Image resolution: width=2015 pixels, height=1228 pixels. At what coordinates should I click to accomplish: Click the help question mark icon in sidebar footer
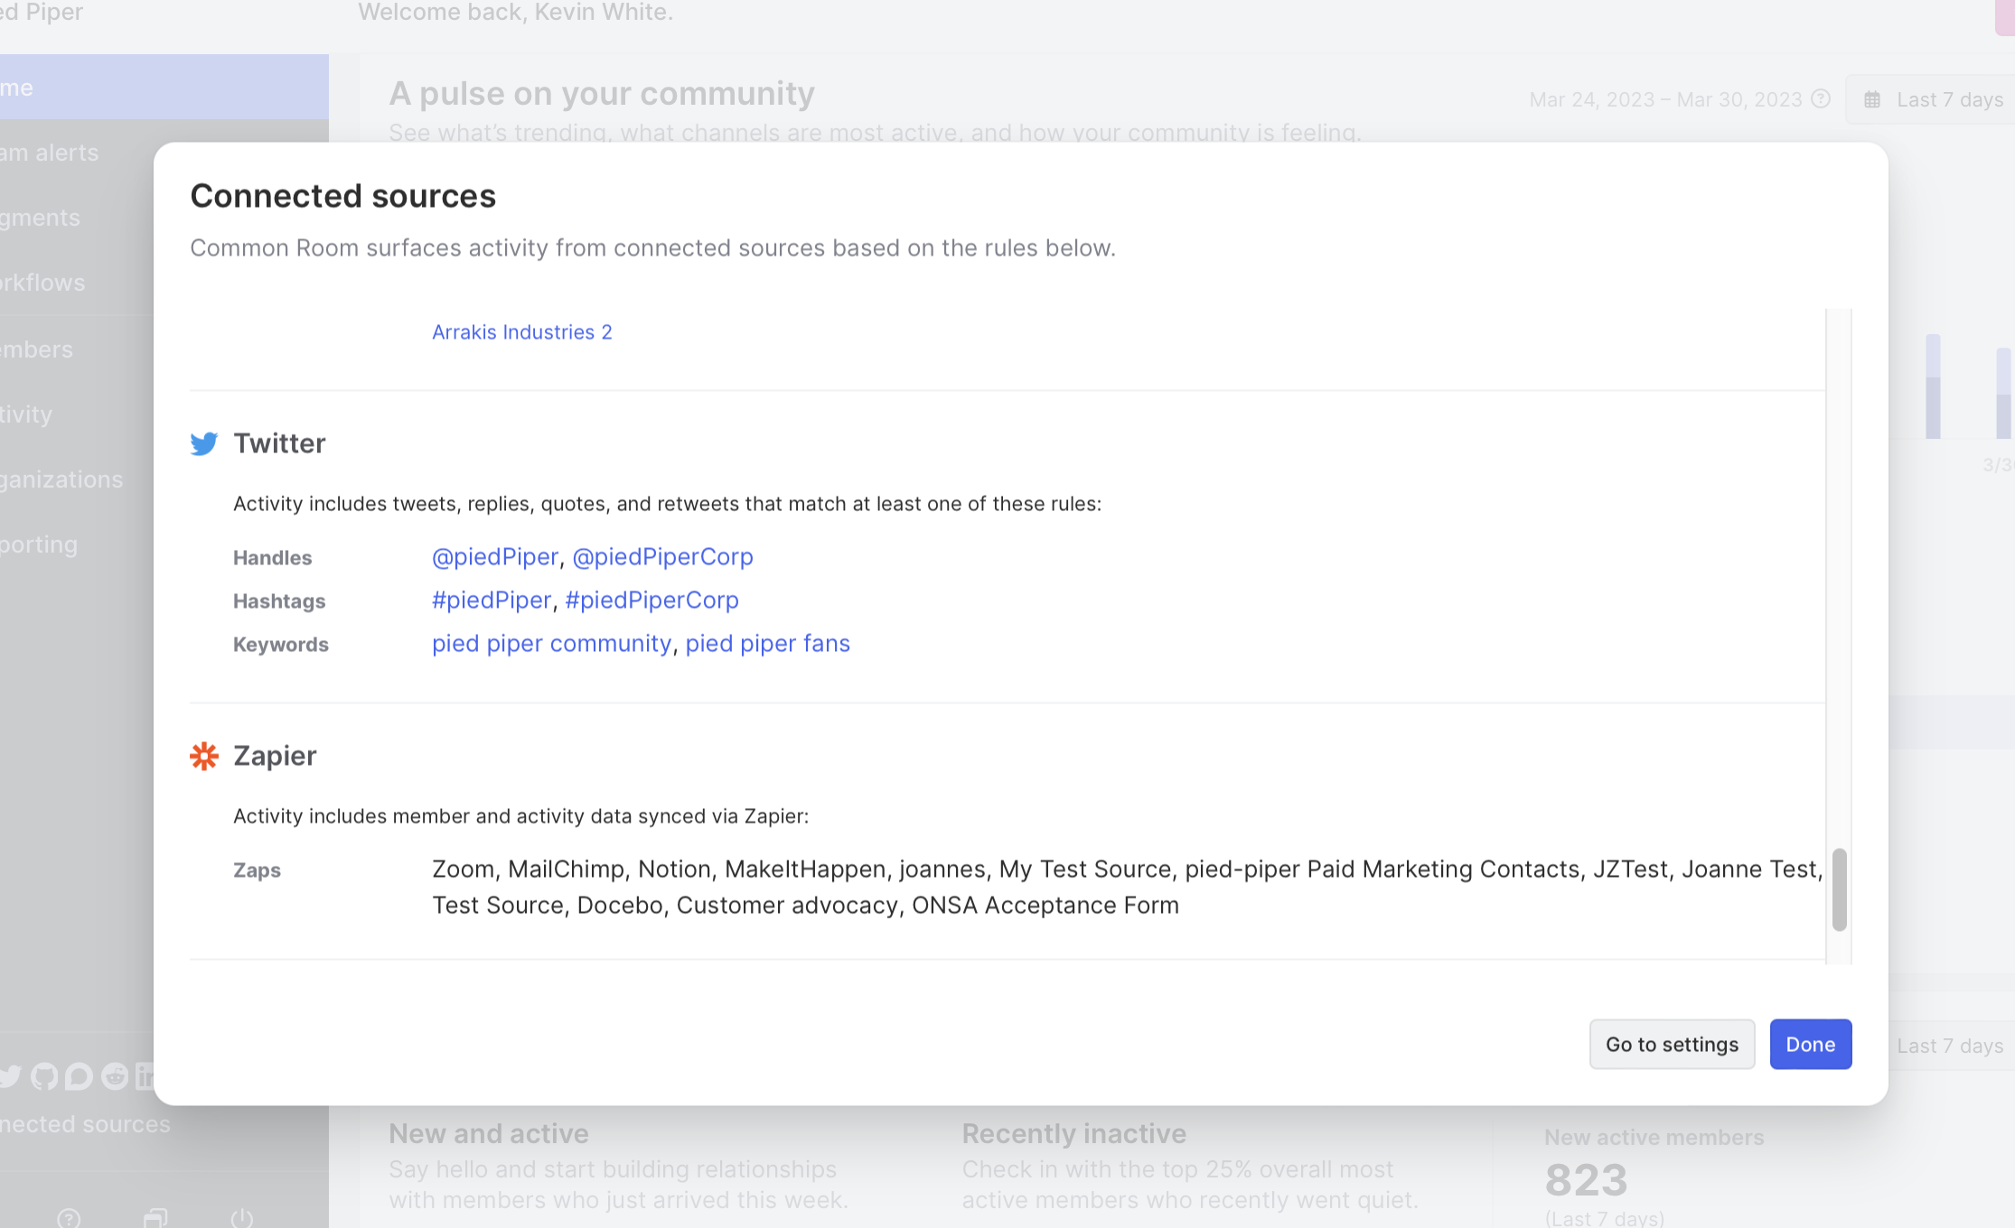tap(69, 1218)
